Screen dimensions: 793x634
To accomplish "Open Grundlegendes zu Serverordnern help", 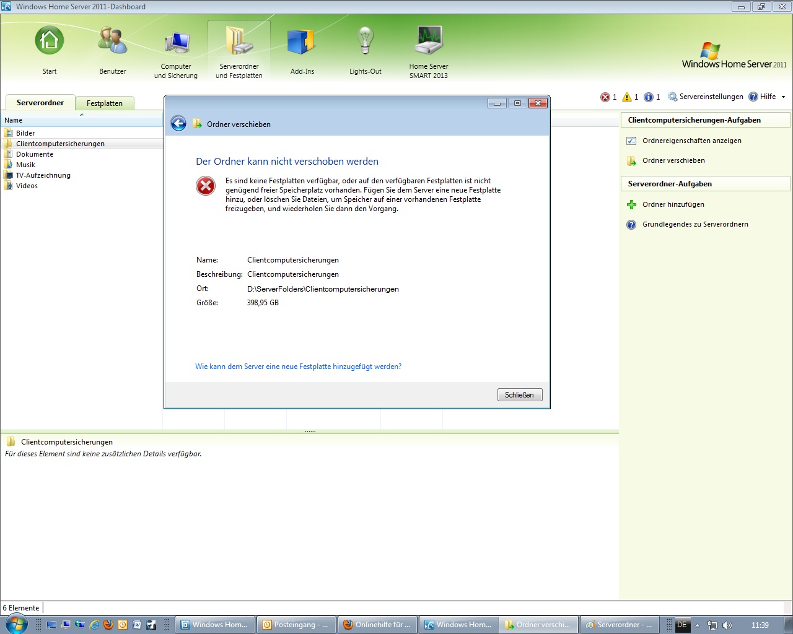I will (695, 224).
